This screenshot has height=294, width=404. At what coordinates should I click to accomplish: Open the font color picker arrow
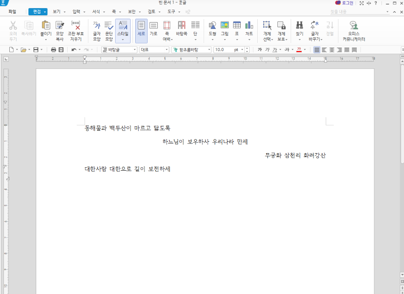point(305,50)
